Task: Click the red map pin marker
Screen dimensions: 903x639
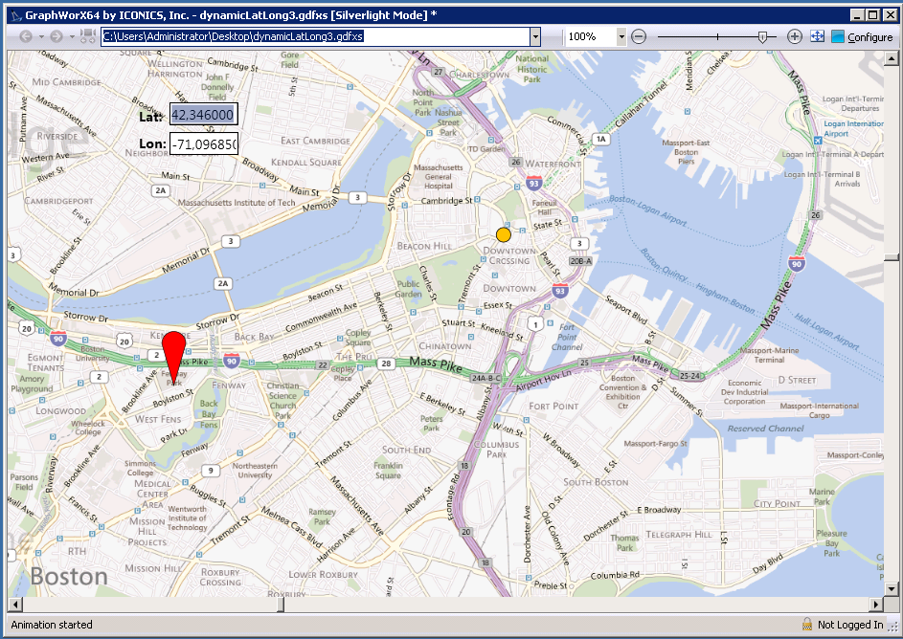Action: pos(173,357)
